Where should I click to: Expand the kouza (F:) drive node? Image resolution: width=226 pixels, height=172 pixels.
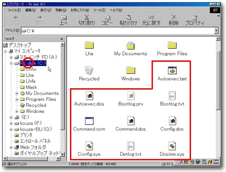point(11,124)
